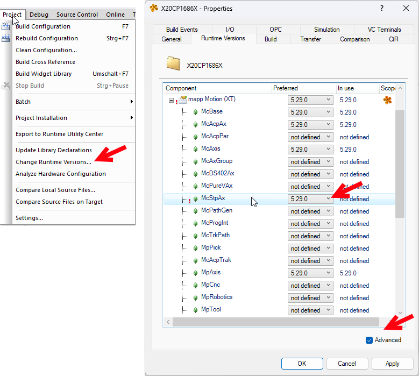Click the green MpAxis component icon
The image size is (419, 376).
pos(196,273)
